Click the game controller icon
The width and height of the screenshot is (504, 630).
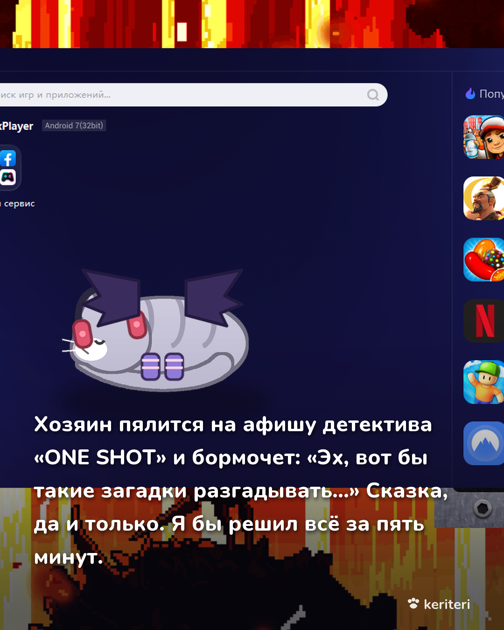pyautogui.click(x=8, y=177)
